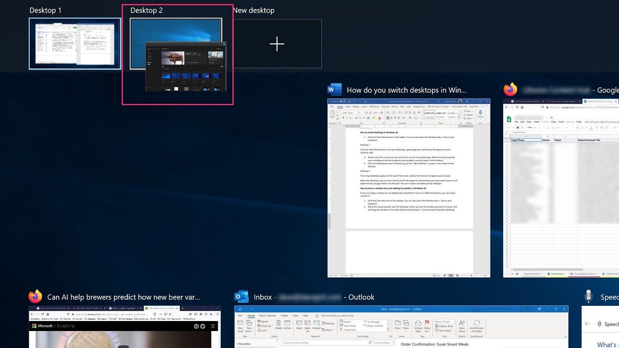
Task: Toggle Bold formatting in Word
Action: click(343, 117)
